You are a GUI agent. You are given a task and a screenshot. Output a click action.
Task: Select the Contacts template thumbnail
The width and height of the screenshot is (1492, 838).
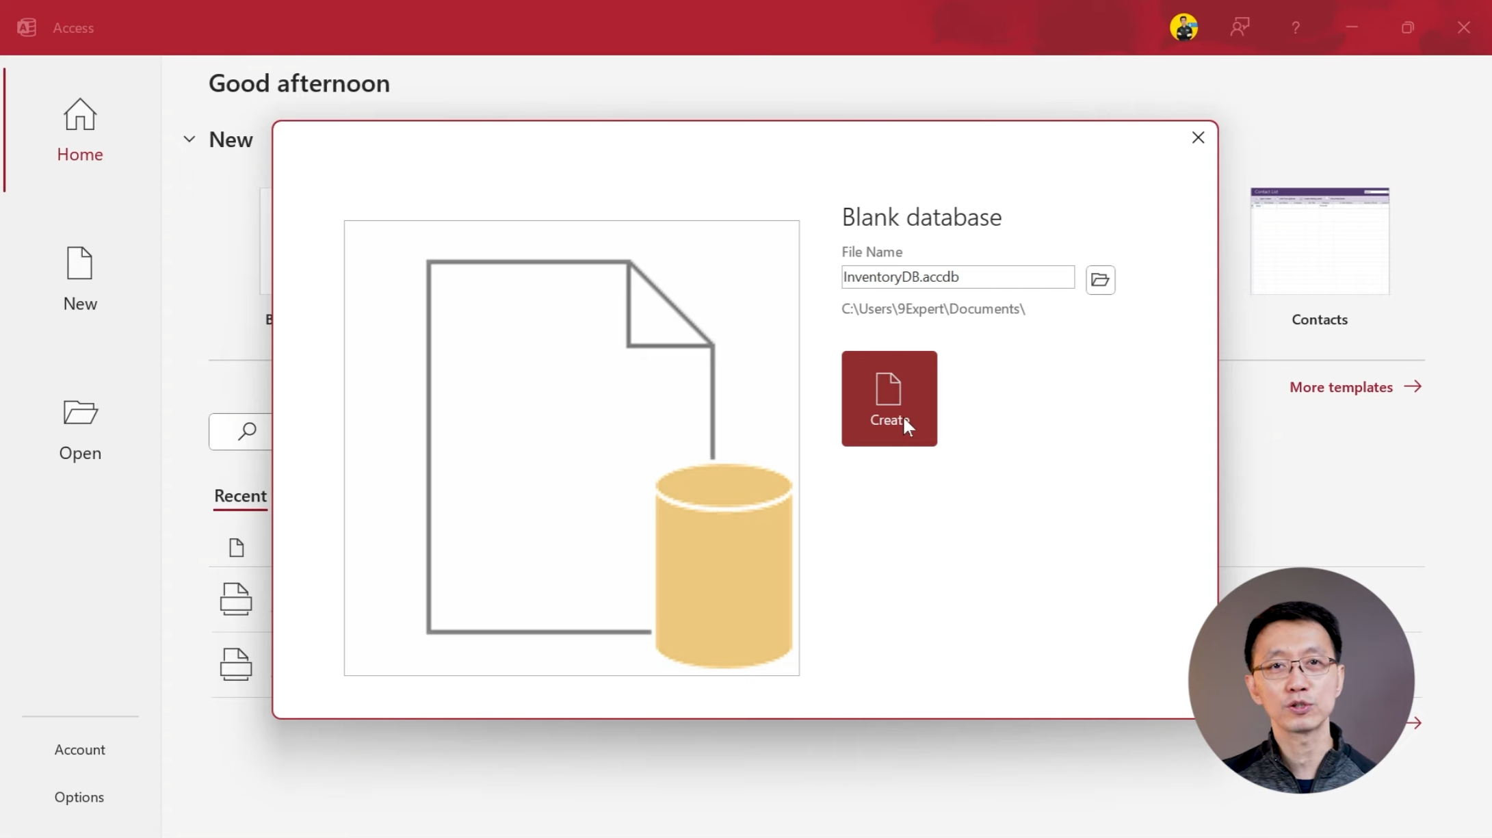pos(1319,240)
